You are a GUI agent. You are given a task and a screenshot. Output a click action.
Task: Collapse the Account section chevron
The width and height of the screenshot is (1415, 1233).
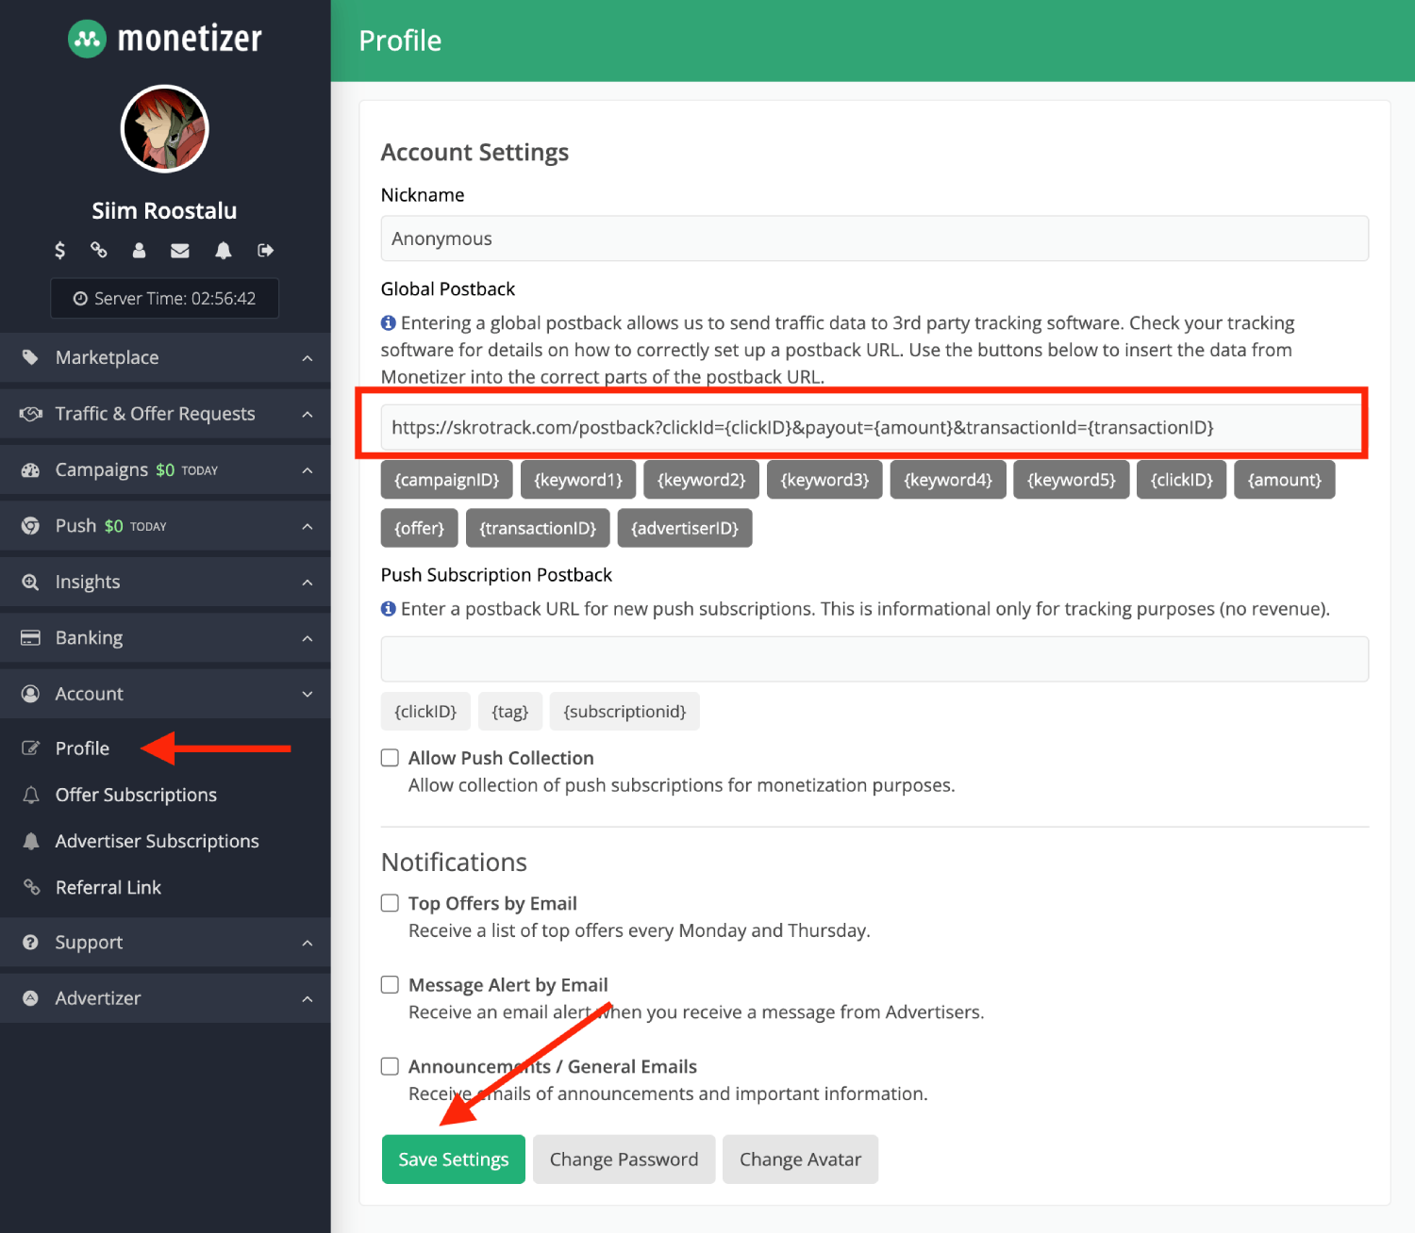pos(308,695)
